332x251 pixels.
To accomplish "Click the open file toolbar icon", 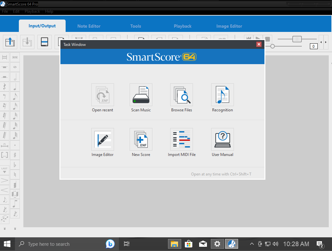I will 10,42.
